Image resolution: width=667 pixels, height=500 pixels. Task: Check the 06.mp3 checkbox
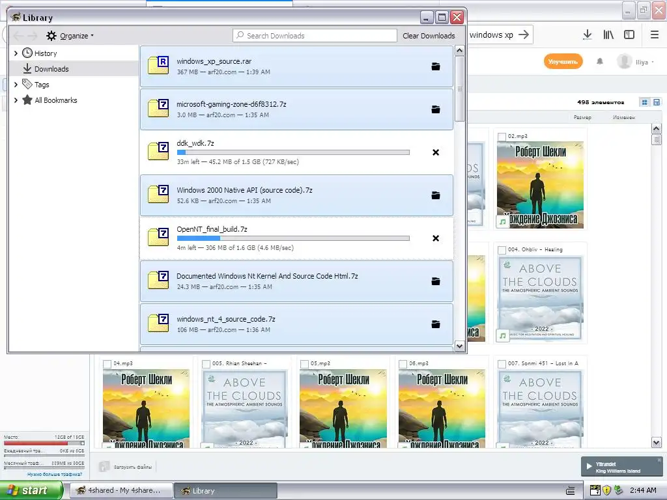403,364
